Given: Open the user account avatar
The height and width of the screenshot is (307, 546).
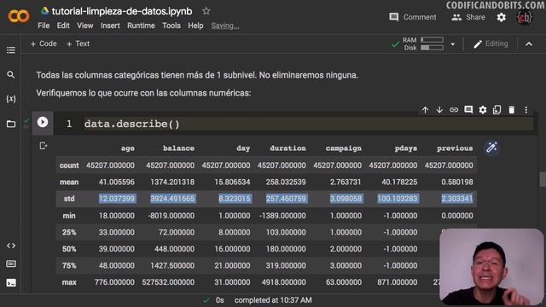Looking at the screenshot, I should 525,17.
